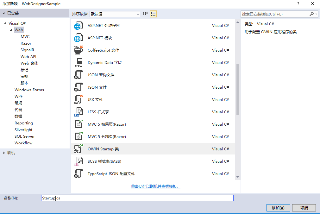Viewport: 320px width, 214px height.
Task: Select the SQL Server category
Action: pyautogui.click(x=25, y=136)
